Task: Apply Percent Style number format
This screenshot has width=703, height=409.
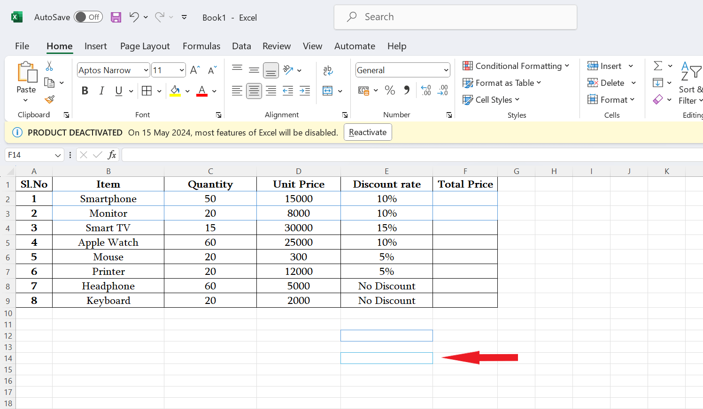Action: [x=390, y=91]
